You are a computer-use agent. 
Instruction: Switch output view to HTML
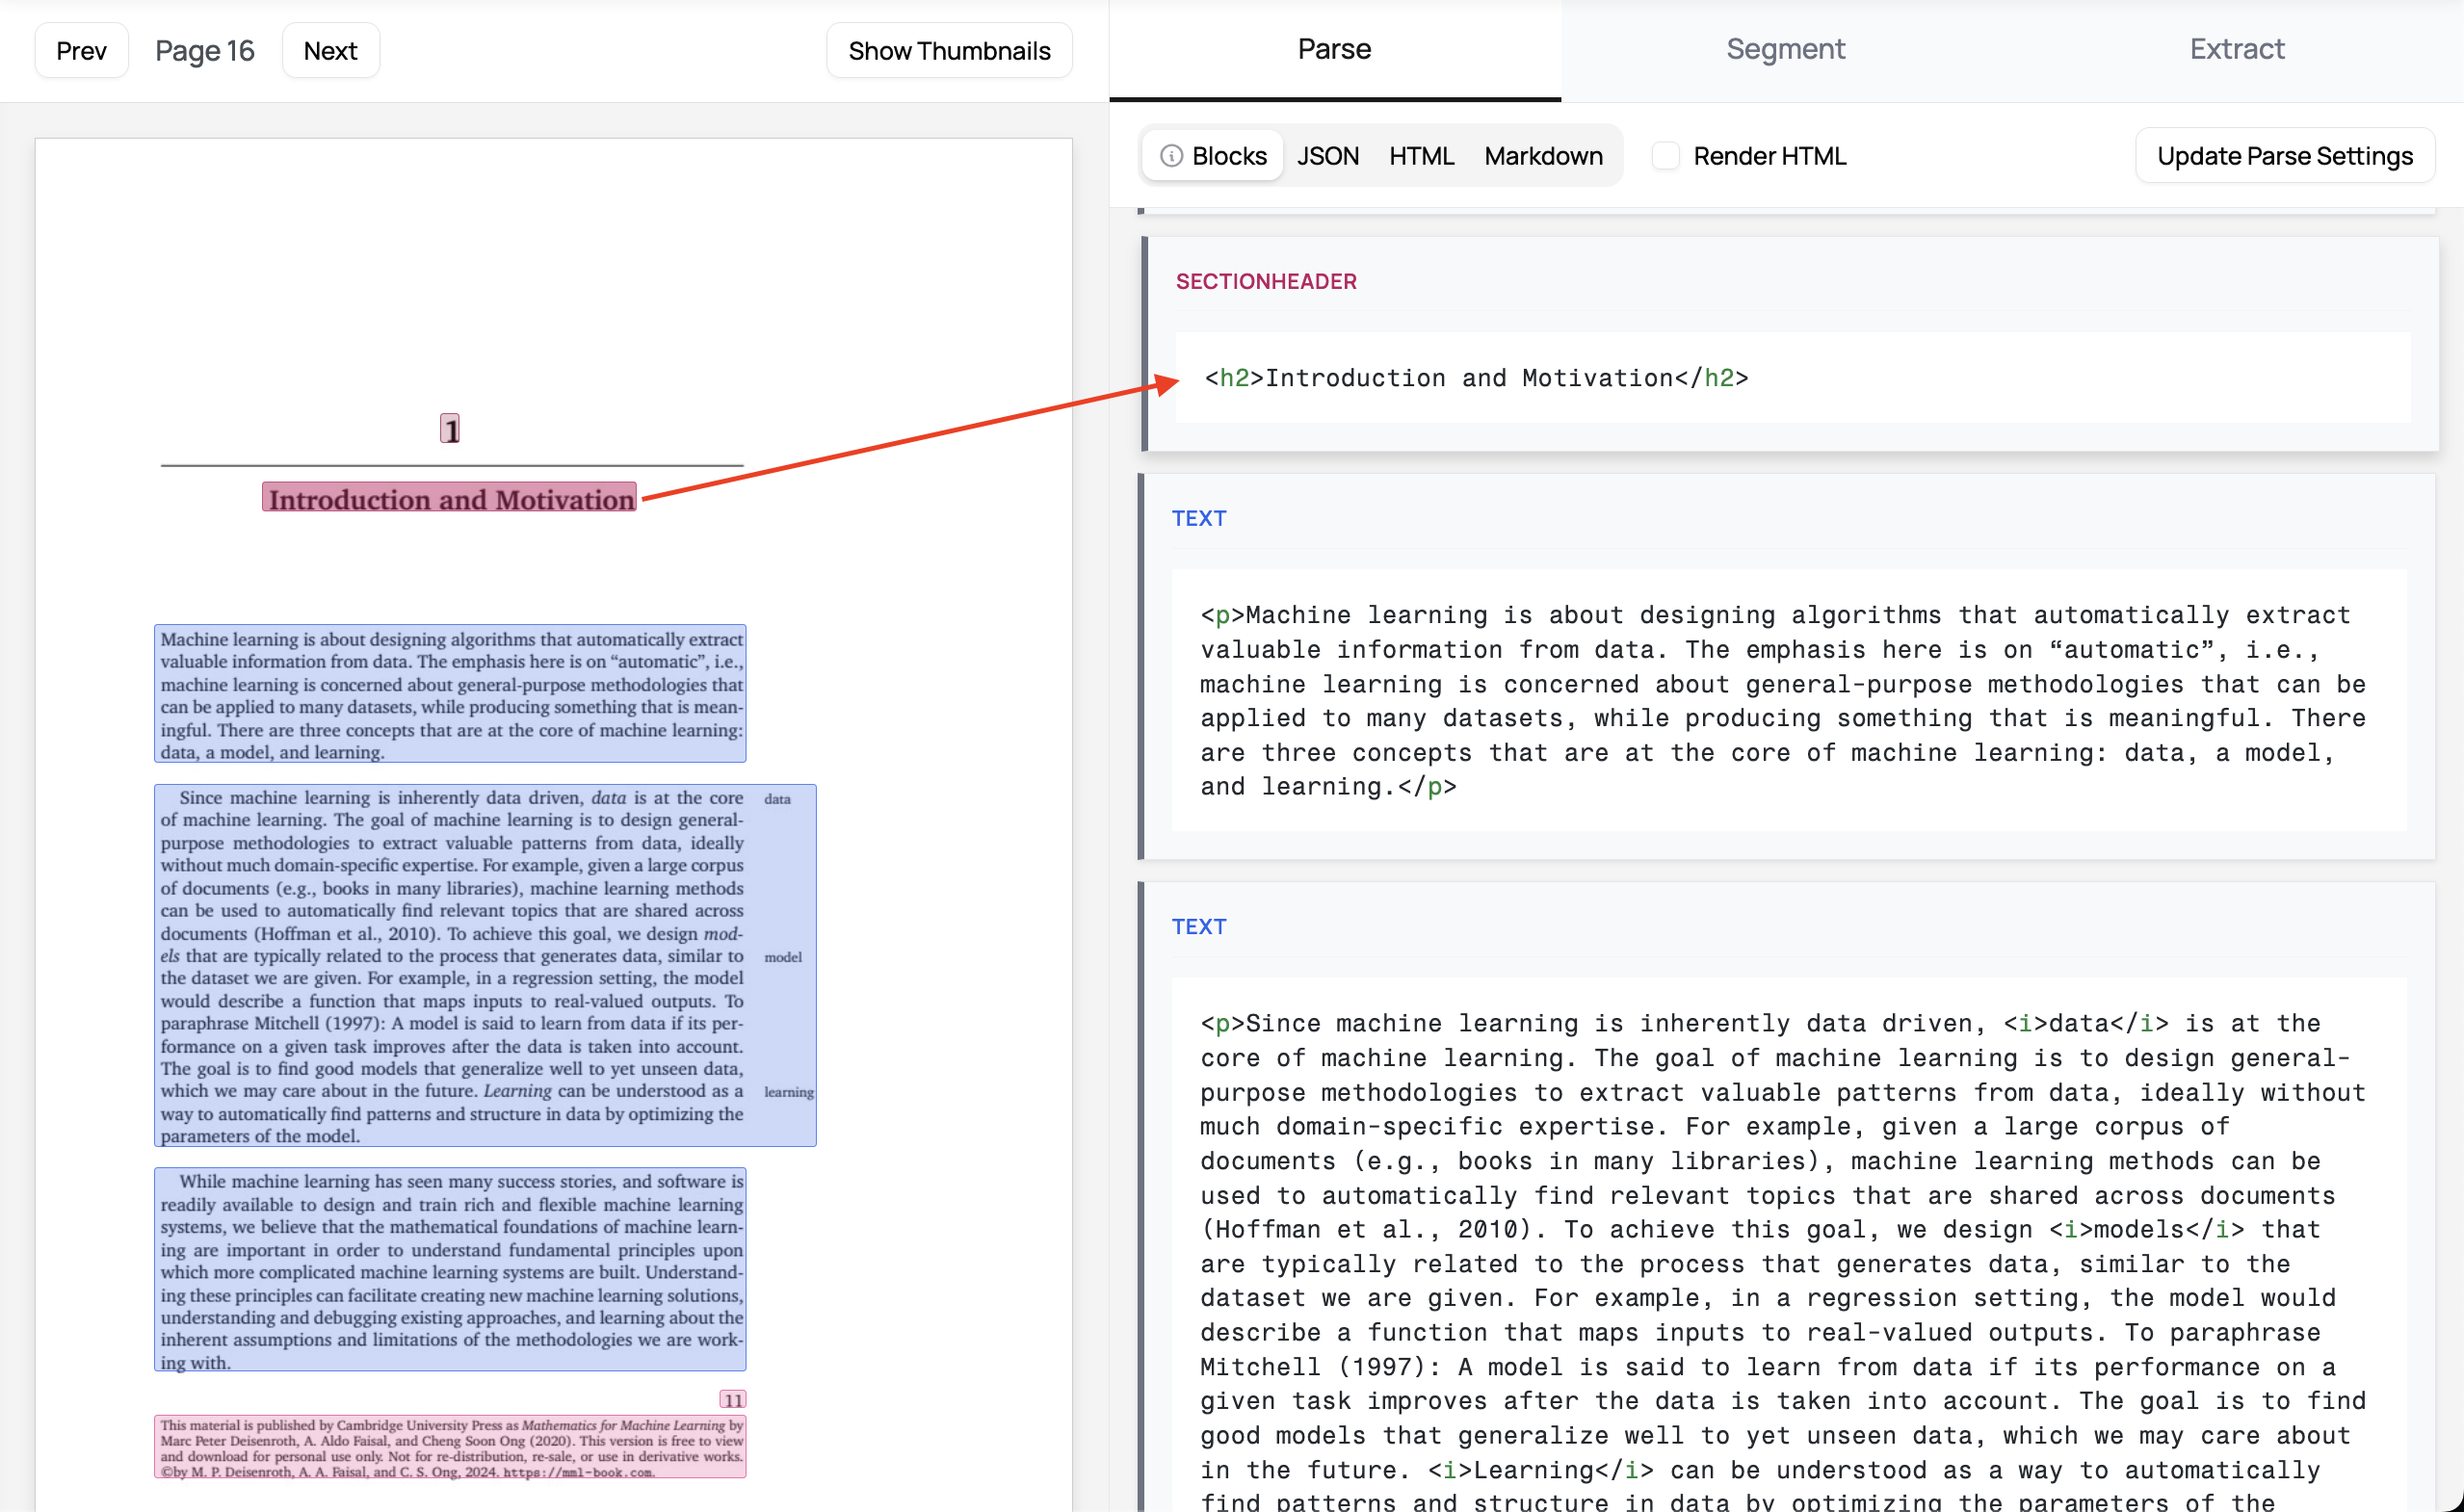(x=1420, y=156)
